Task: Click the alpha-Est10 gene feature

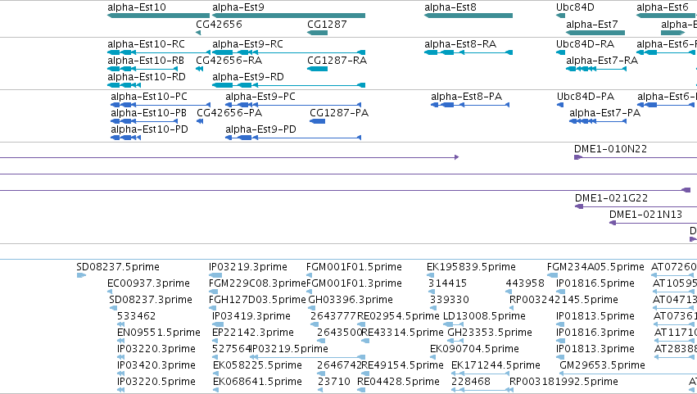Action: (x=159, y=16)
